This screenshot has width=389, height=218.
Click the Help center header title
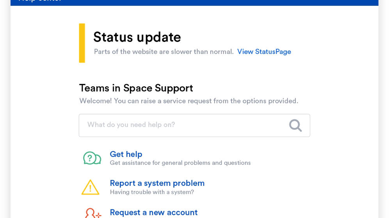point(40,1)
